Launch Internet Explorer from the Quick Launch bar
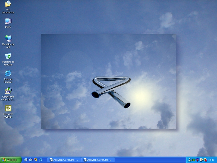Image resolution: width=217 pixels, height=163 pixels. [x=41, y=160]
